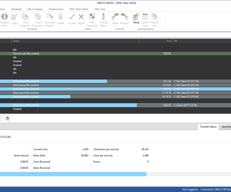This screenshot has height=192, width=231.
Task: Click the Licensed to CIMCO status text
Action: pyautogui.click(x=216, y=190)
